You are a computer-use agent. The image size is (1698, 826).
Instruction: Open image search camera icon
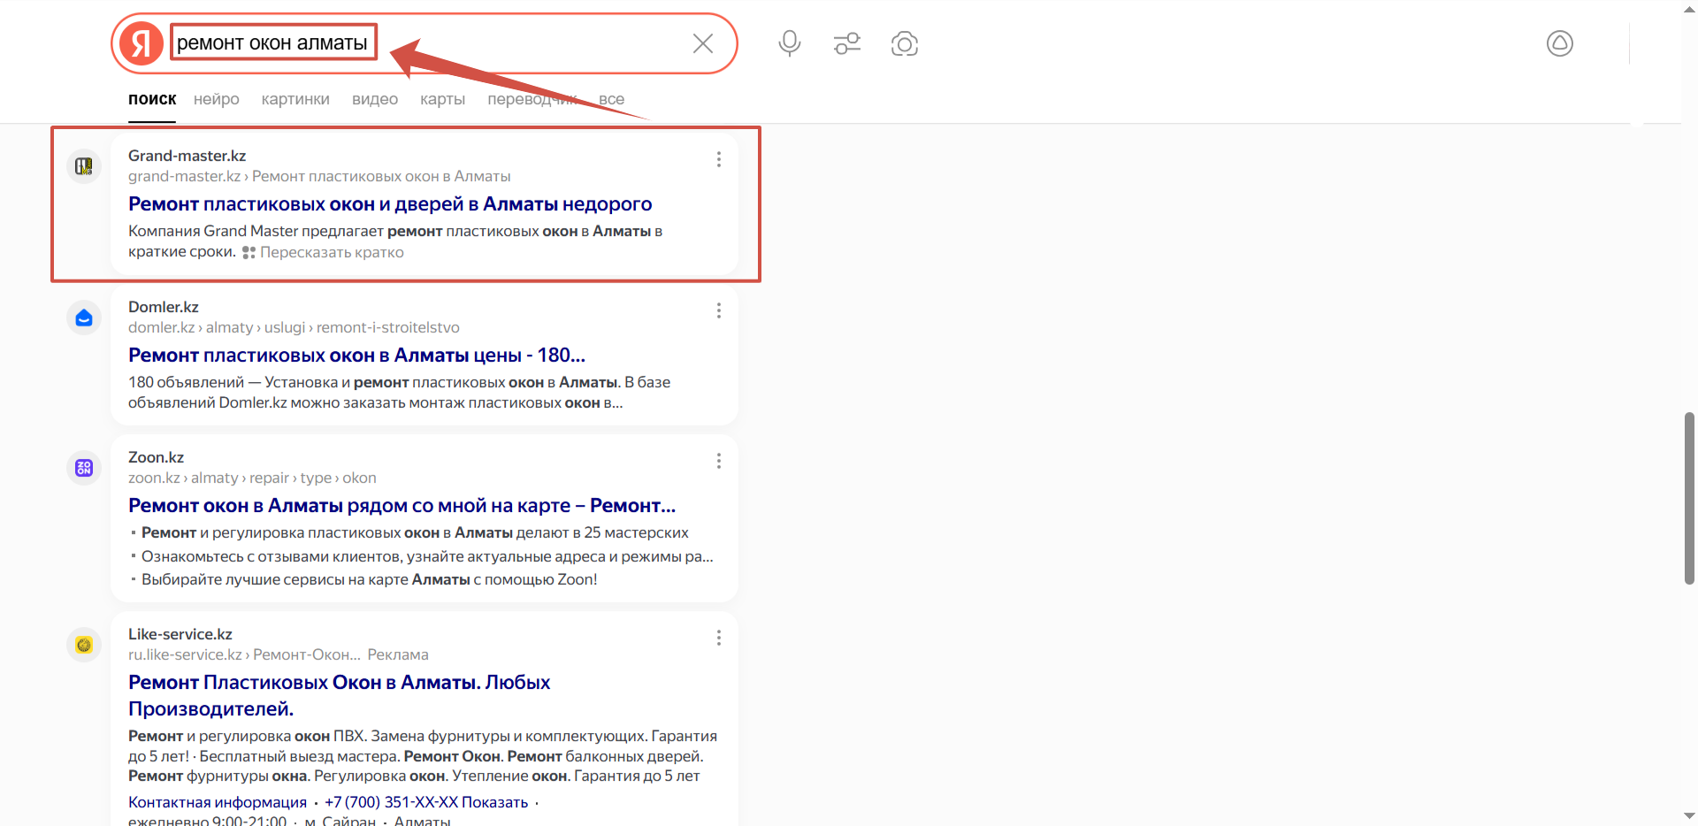(x=905, y=43)
